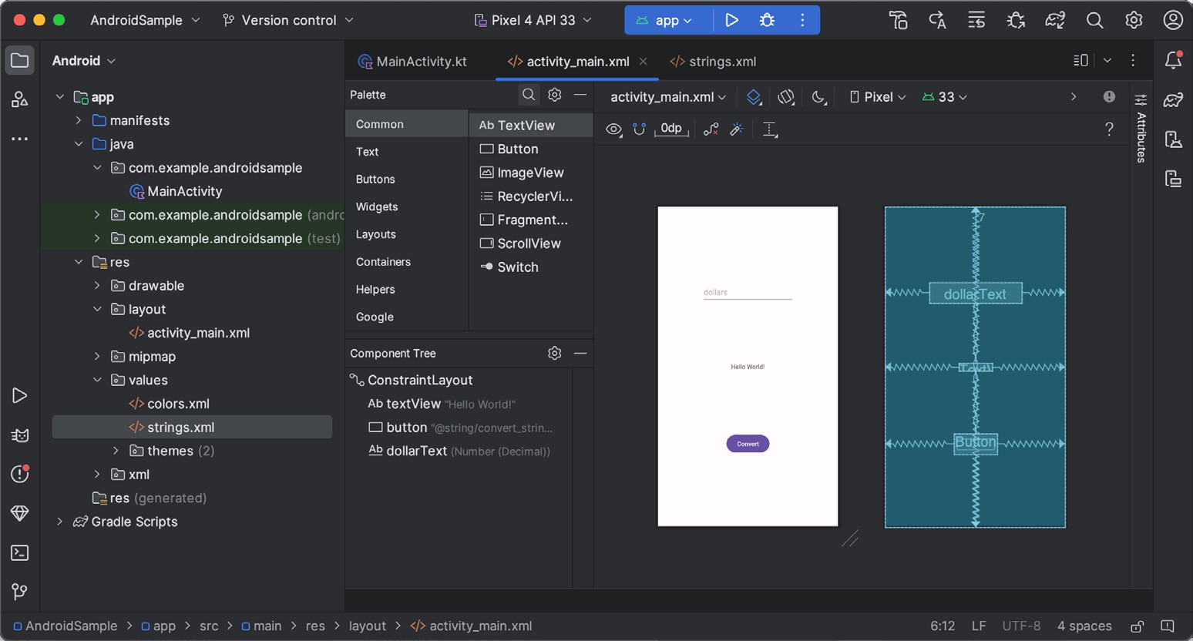This screenshot has width=1193, height=641.
Task: Open Component Tree settings gear
Action: click(554, 353)
